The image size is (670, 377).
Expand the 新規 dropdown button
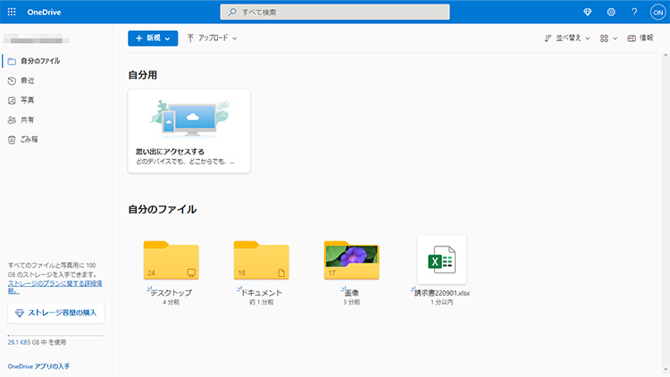tap(152, 38)
